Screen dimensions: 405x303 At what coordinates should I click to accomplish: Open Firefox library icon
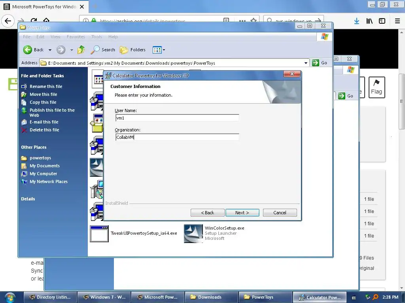tap(369, 21)
